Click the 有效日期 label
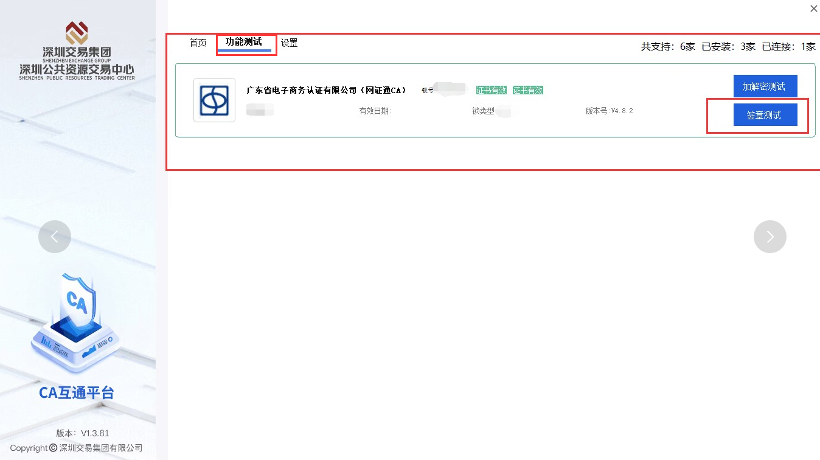 pos(375,111)
